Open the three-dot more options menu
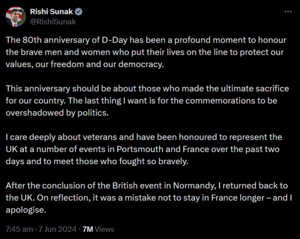The image size is (300, 239). coord(288,12)
